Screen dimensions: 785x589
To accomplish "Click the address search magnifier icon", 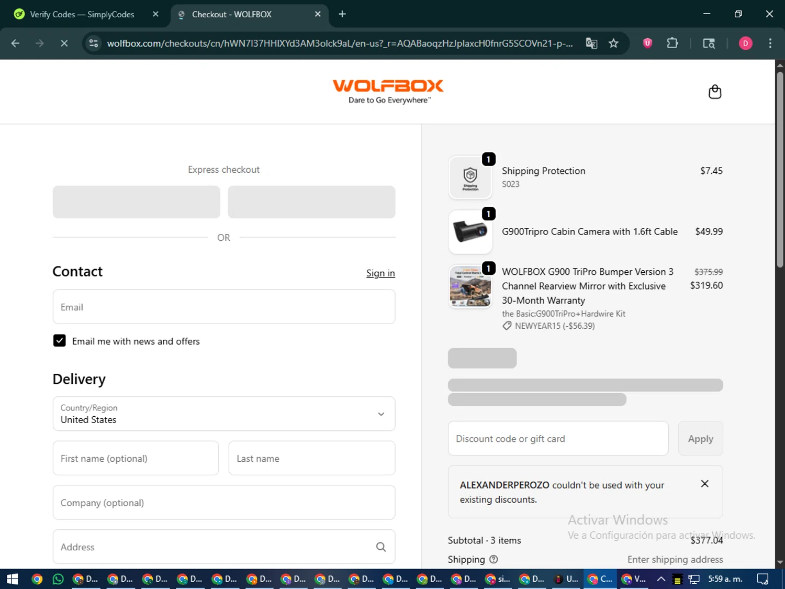I will [381, 547].
